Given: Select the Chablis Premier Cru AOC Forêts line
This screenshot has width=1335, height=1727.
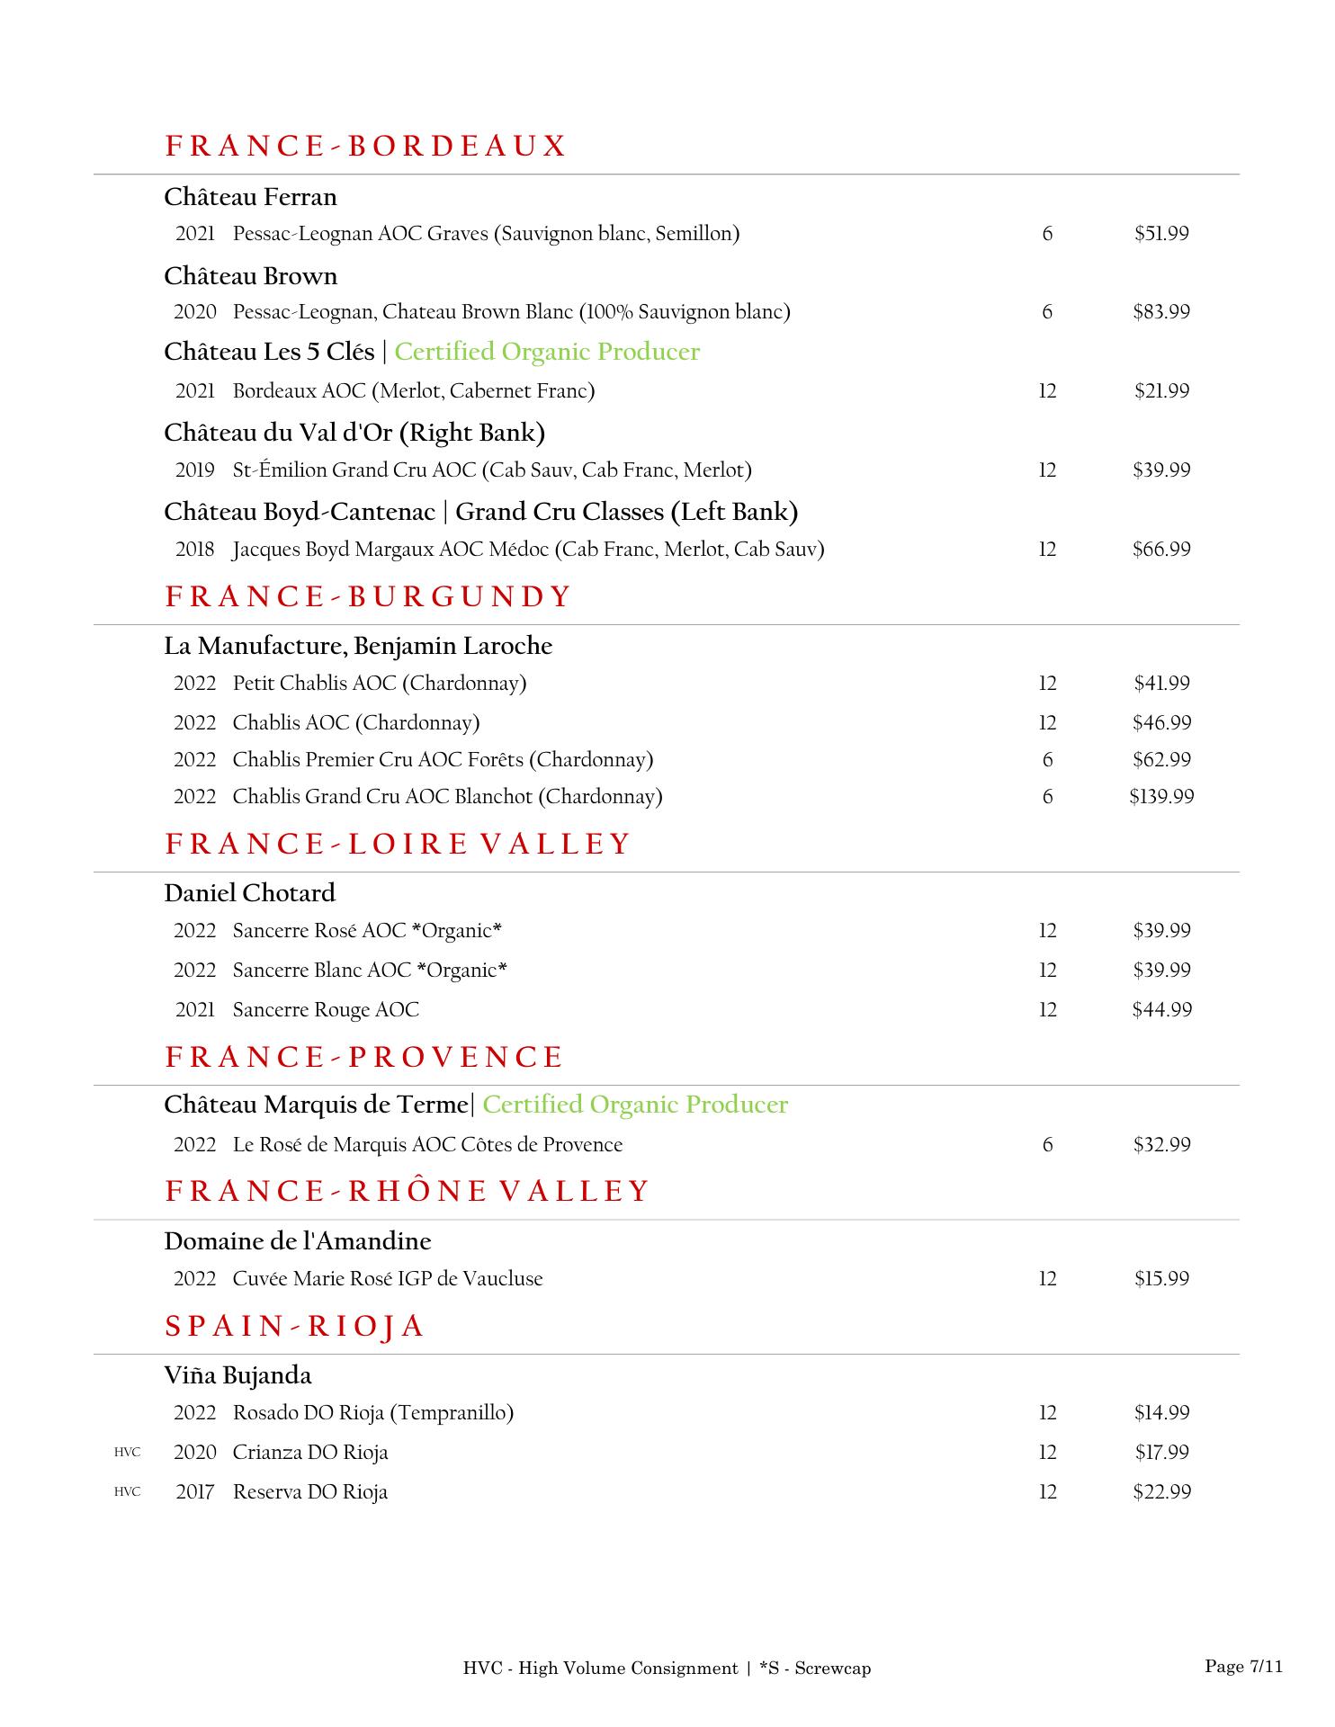Looking at the screenshot, I should 443,760.
